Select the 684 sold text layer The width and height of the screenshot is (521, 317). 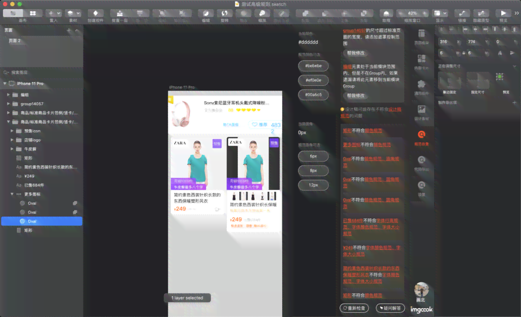(x=41, y=185)
